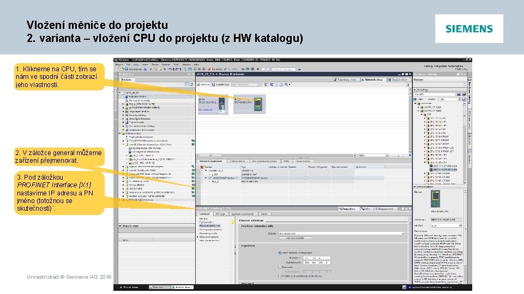Select Operating mode in properties navigation
Screen dimensions: 524x294
pos(208,233)
